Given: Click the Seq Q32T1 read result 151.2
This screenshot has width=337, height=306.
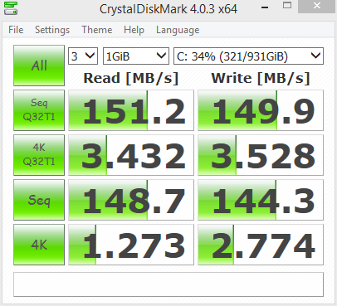Looking at the screenshot, I should point(131,110).
